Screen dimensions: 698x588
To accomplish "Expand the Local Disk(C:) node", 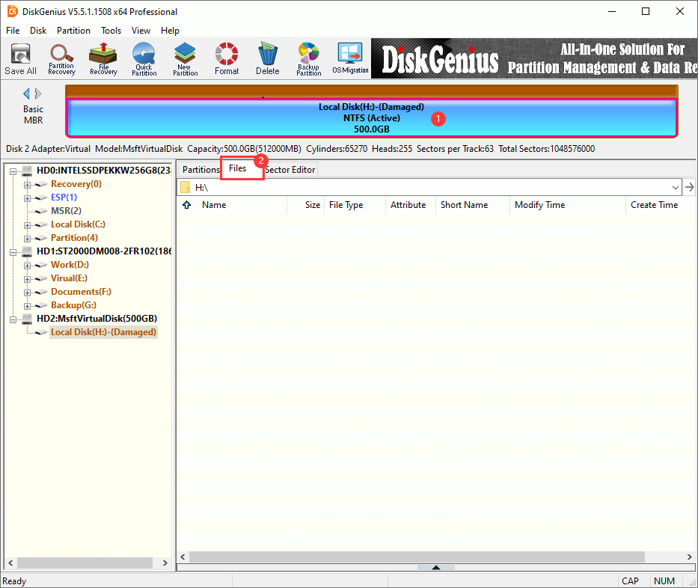I will pos(27,225).
